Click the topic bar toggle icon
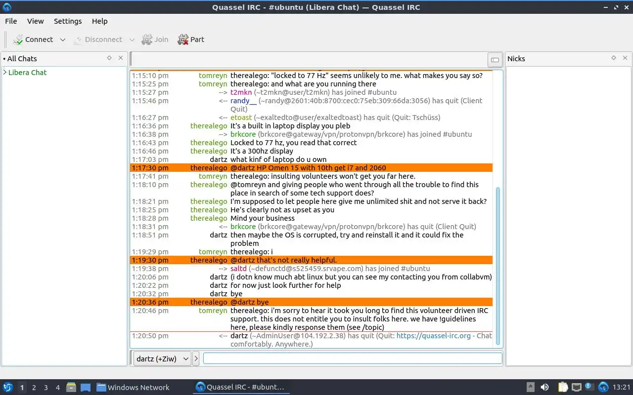Screen dimensions: 633x395 tap(495, 60)
